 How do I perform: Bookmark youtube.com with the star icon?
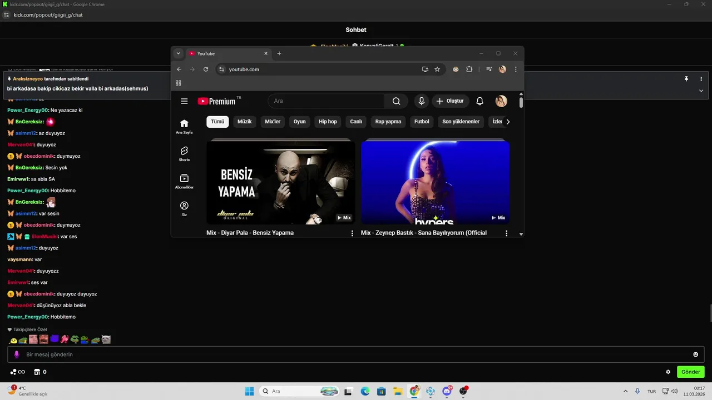tap(437, 69)
